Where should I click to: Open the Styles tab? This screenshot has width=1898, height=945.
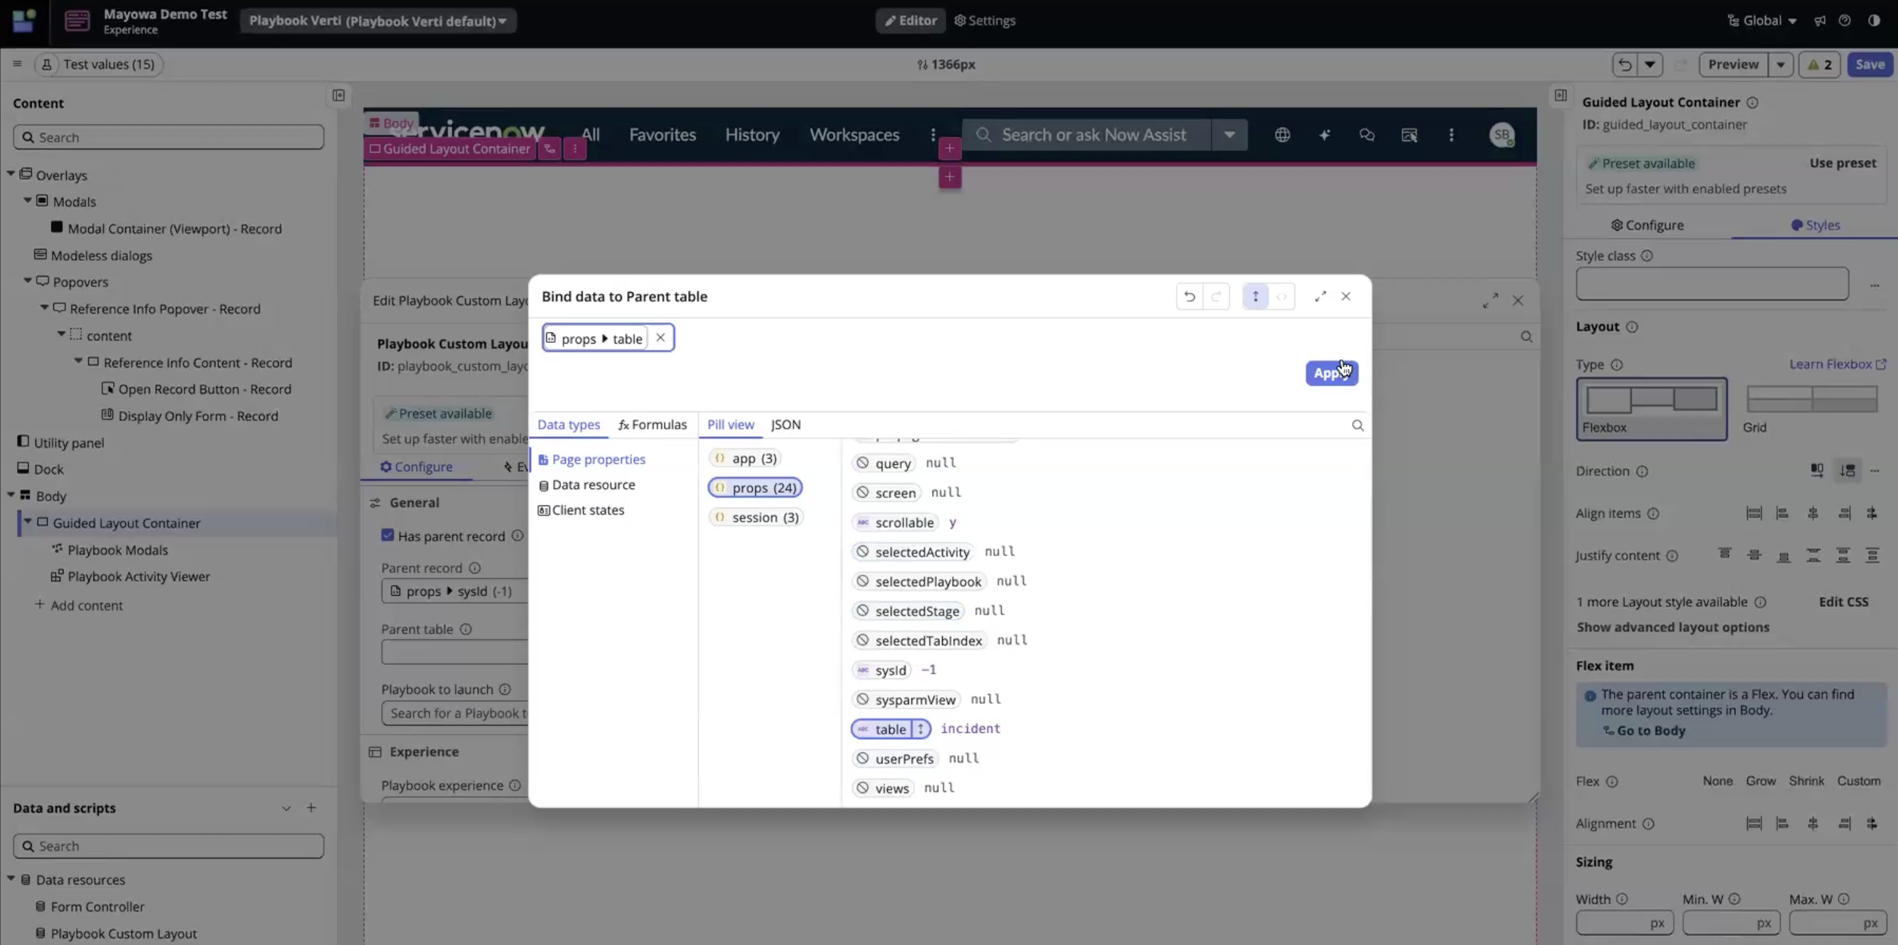click(1815, 225)
